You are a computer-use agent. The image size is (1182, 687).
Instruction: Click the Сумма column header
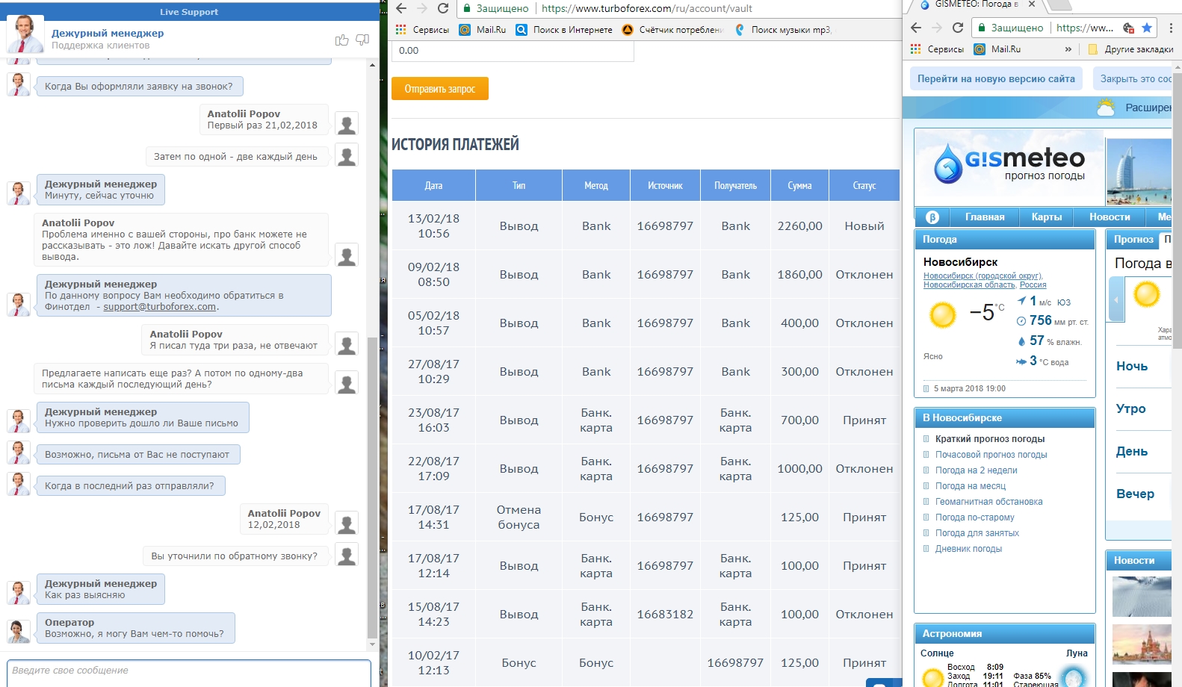coord(799,185)
